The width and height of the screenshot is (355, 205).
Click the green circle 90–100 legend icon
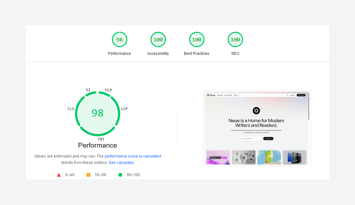pos(120,175)
